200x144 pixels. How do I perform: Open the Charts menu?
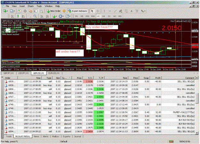[x=31, y=6]
